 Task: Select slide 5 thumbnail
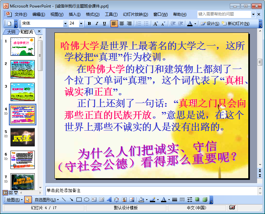coord(23,137)
